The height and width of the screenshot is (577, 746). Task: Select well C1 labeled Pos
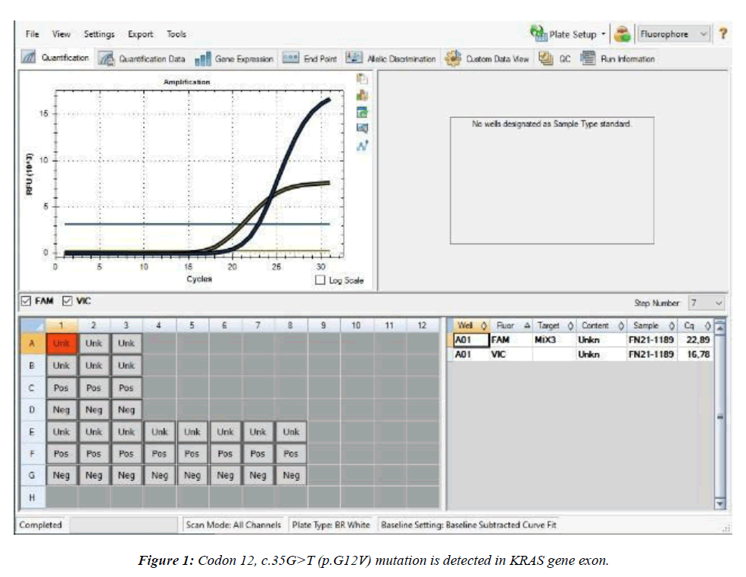pos(61,387)
